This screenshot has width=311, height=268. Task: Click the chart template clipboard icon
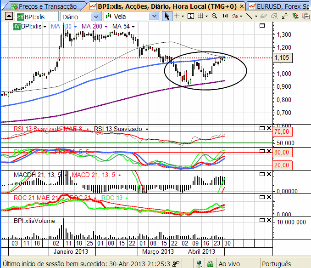(x=306, y=16)
